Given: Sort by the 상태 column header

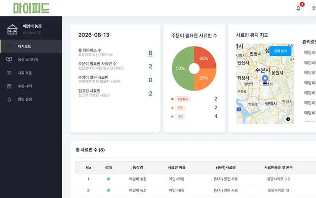Looking at the screenshot, I should tap(109, 167).
